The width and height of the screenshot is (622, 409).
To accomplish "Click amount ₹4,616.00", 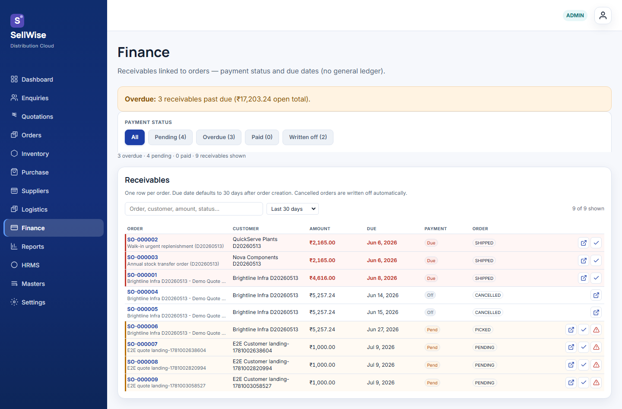I will click(322, 278).
